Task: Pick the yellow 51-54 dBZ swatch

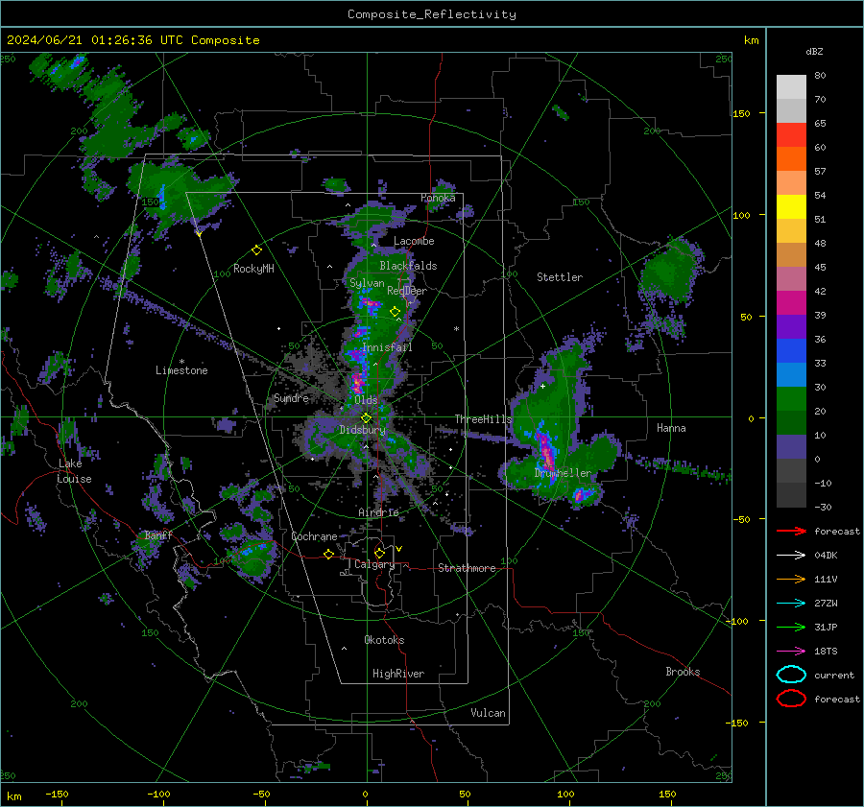Action: point(791,207)
